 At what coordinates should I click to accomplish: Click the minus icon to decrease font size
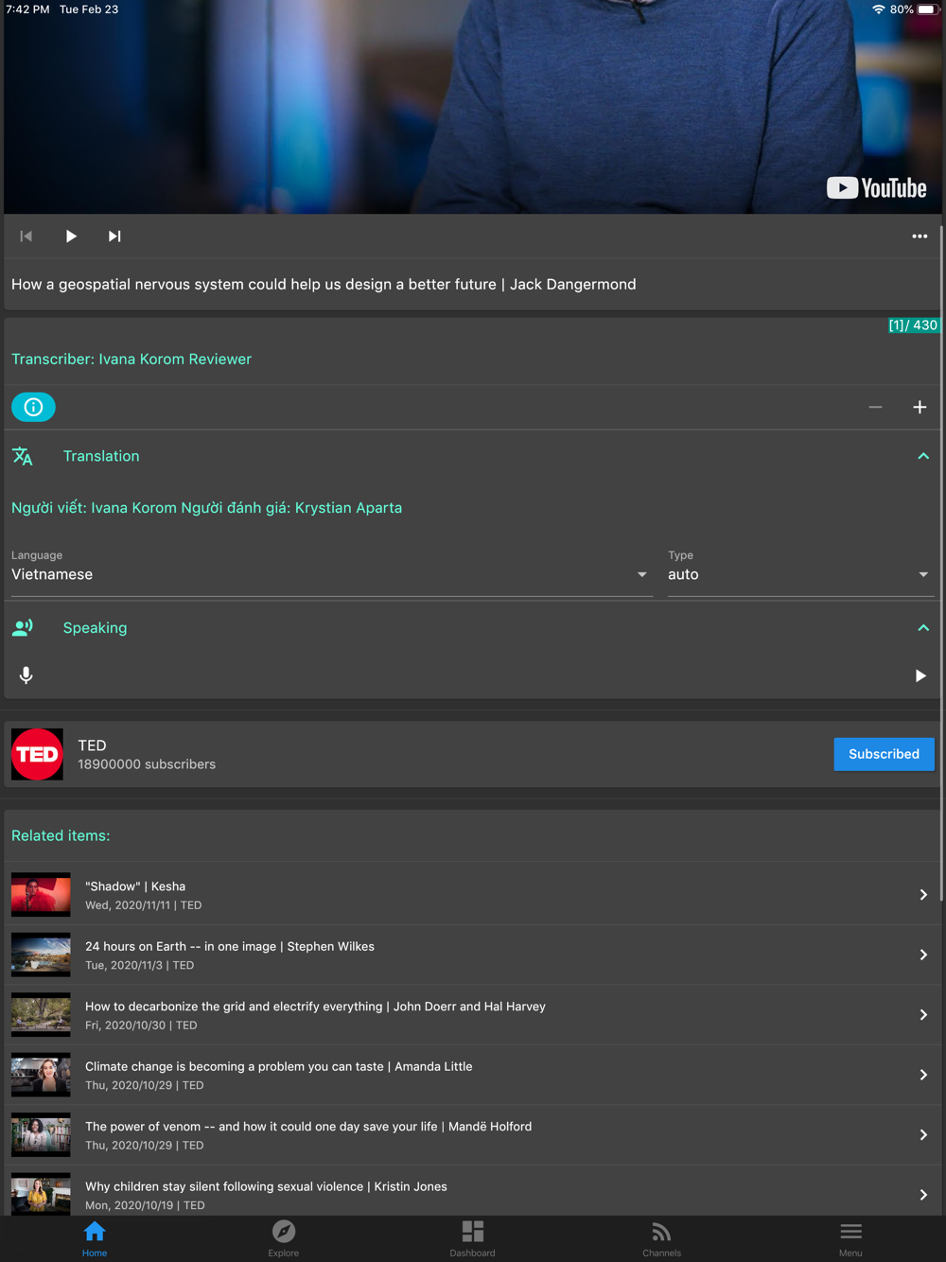(x=875, y=408)
